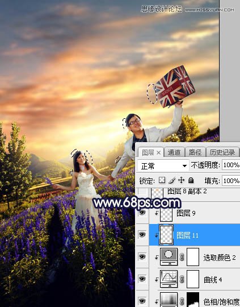Viewport: 240px width, 307px height.
Task: Switch to the 历史记录 tab
Action: coord(222,152)
